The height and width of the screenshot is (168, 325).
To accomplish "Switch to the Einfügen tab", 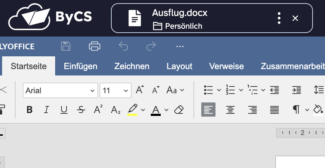I will tap(80, 66).
